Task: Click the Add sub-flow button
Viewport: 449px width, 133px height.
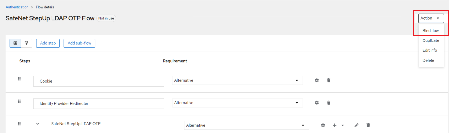Action: pyautogui.click(x=80, y=43)
